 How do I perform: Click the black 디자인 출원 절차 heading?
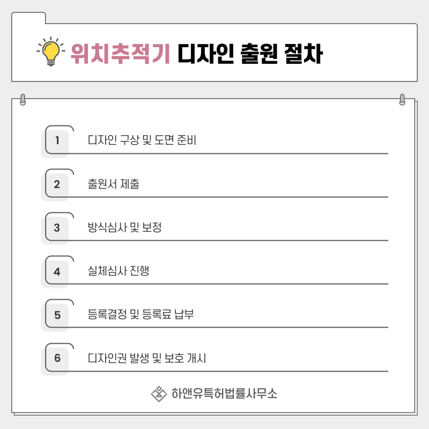pos(250,53)
